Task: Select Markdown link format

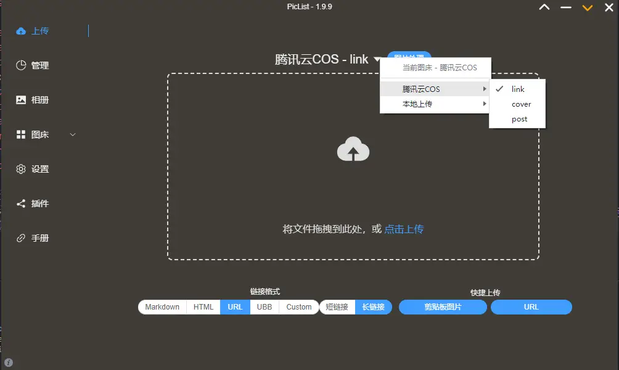Action: (162, 307)
